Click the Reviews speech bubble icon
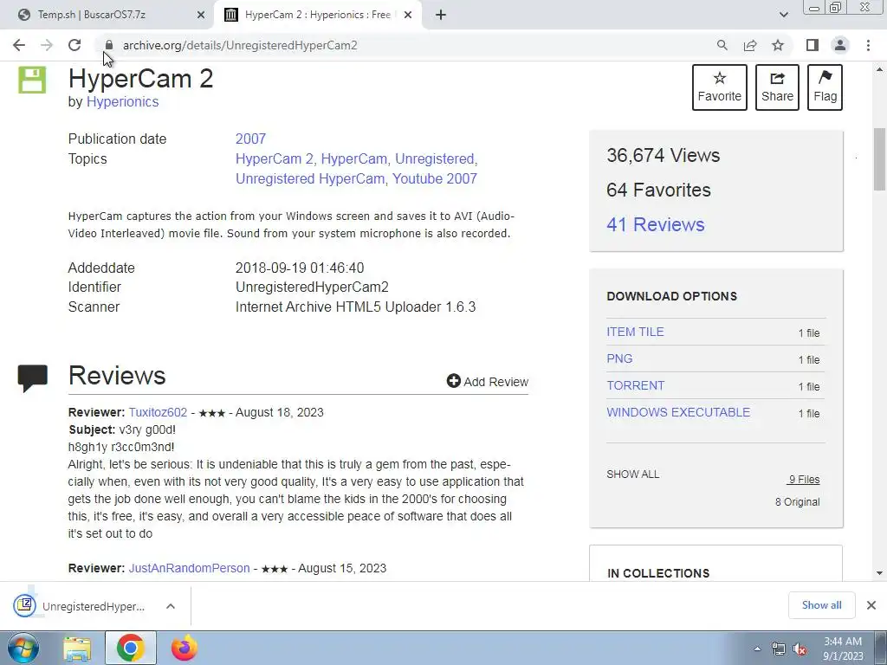This screenshot has width=887, height=665. click(x=33, y=378)
